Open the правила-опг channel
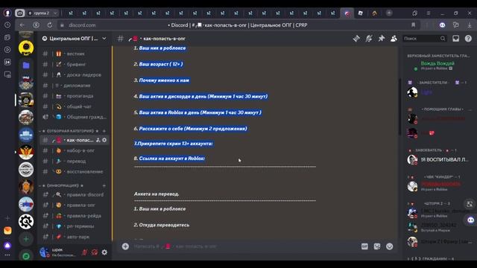477x268 pixels. click(x=75, y=205)
